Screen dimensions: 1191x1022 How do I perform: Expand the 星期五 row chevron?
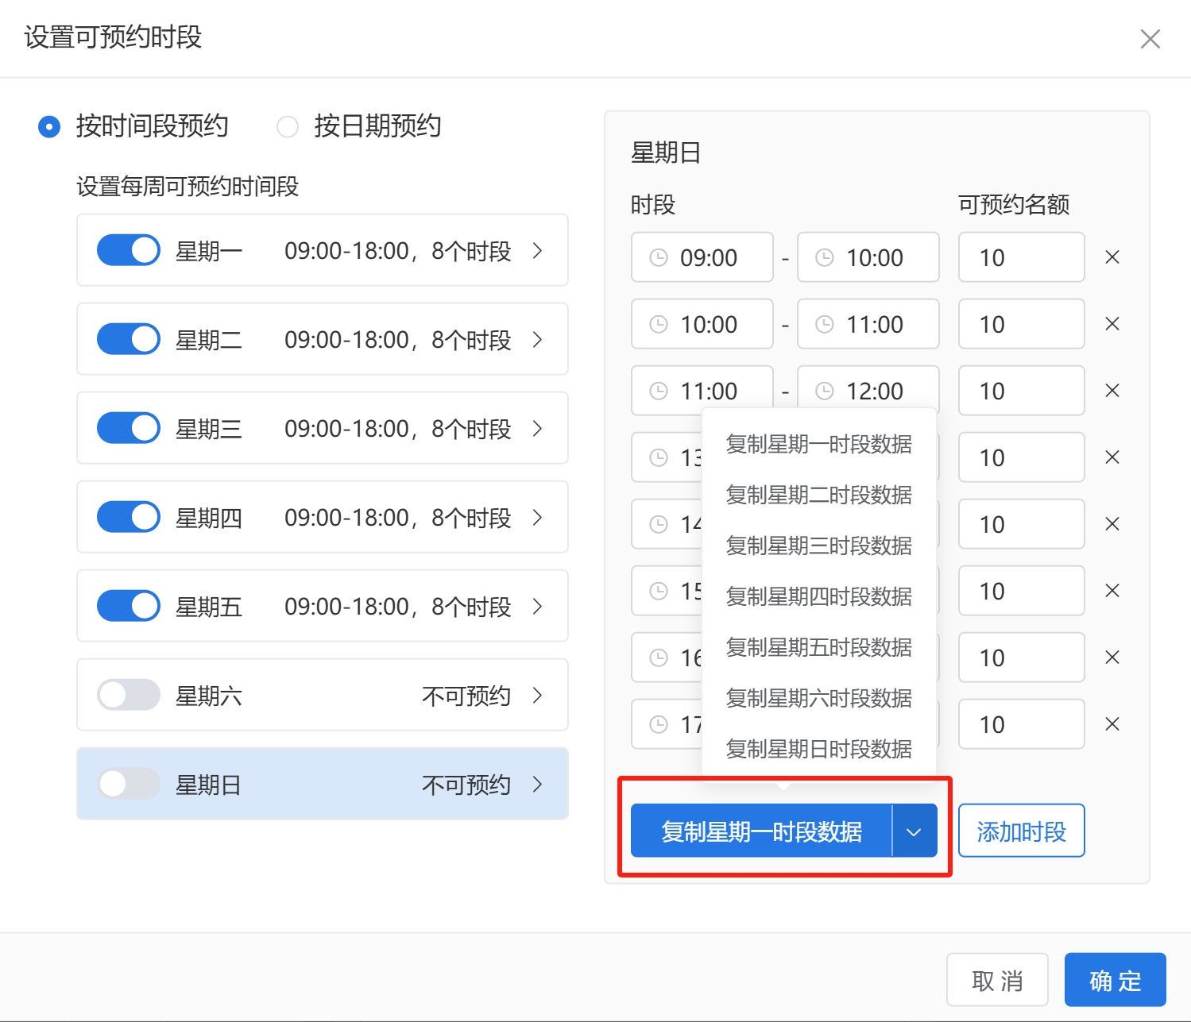538,607
